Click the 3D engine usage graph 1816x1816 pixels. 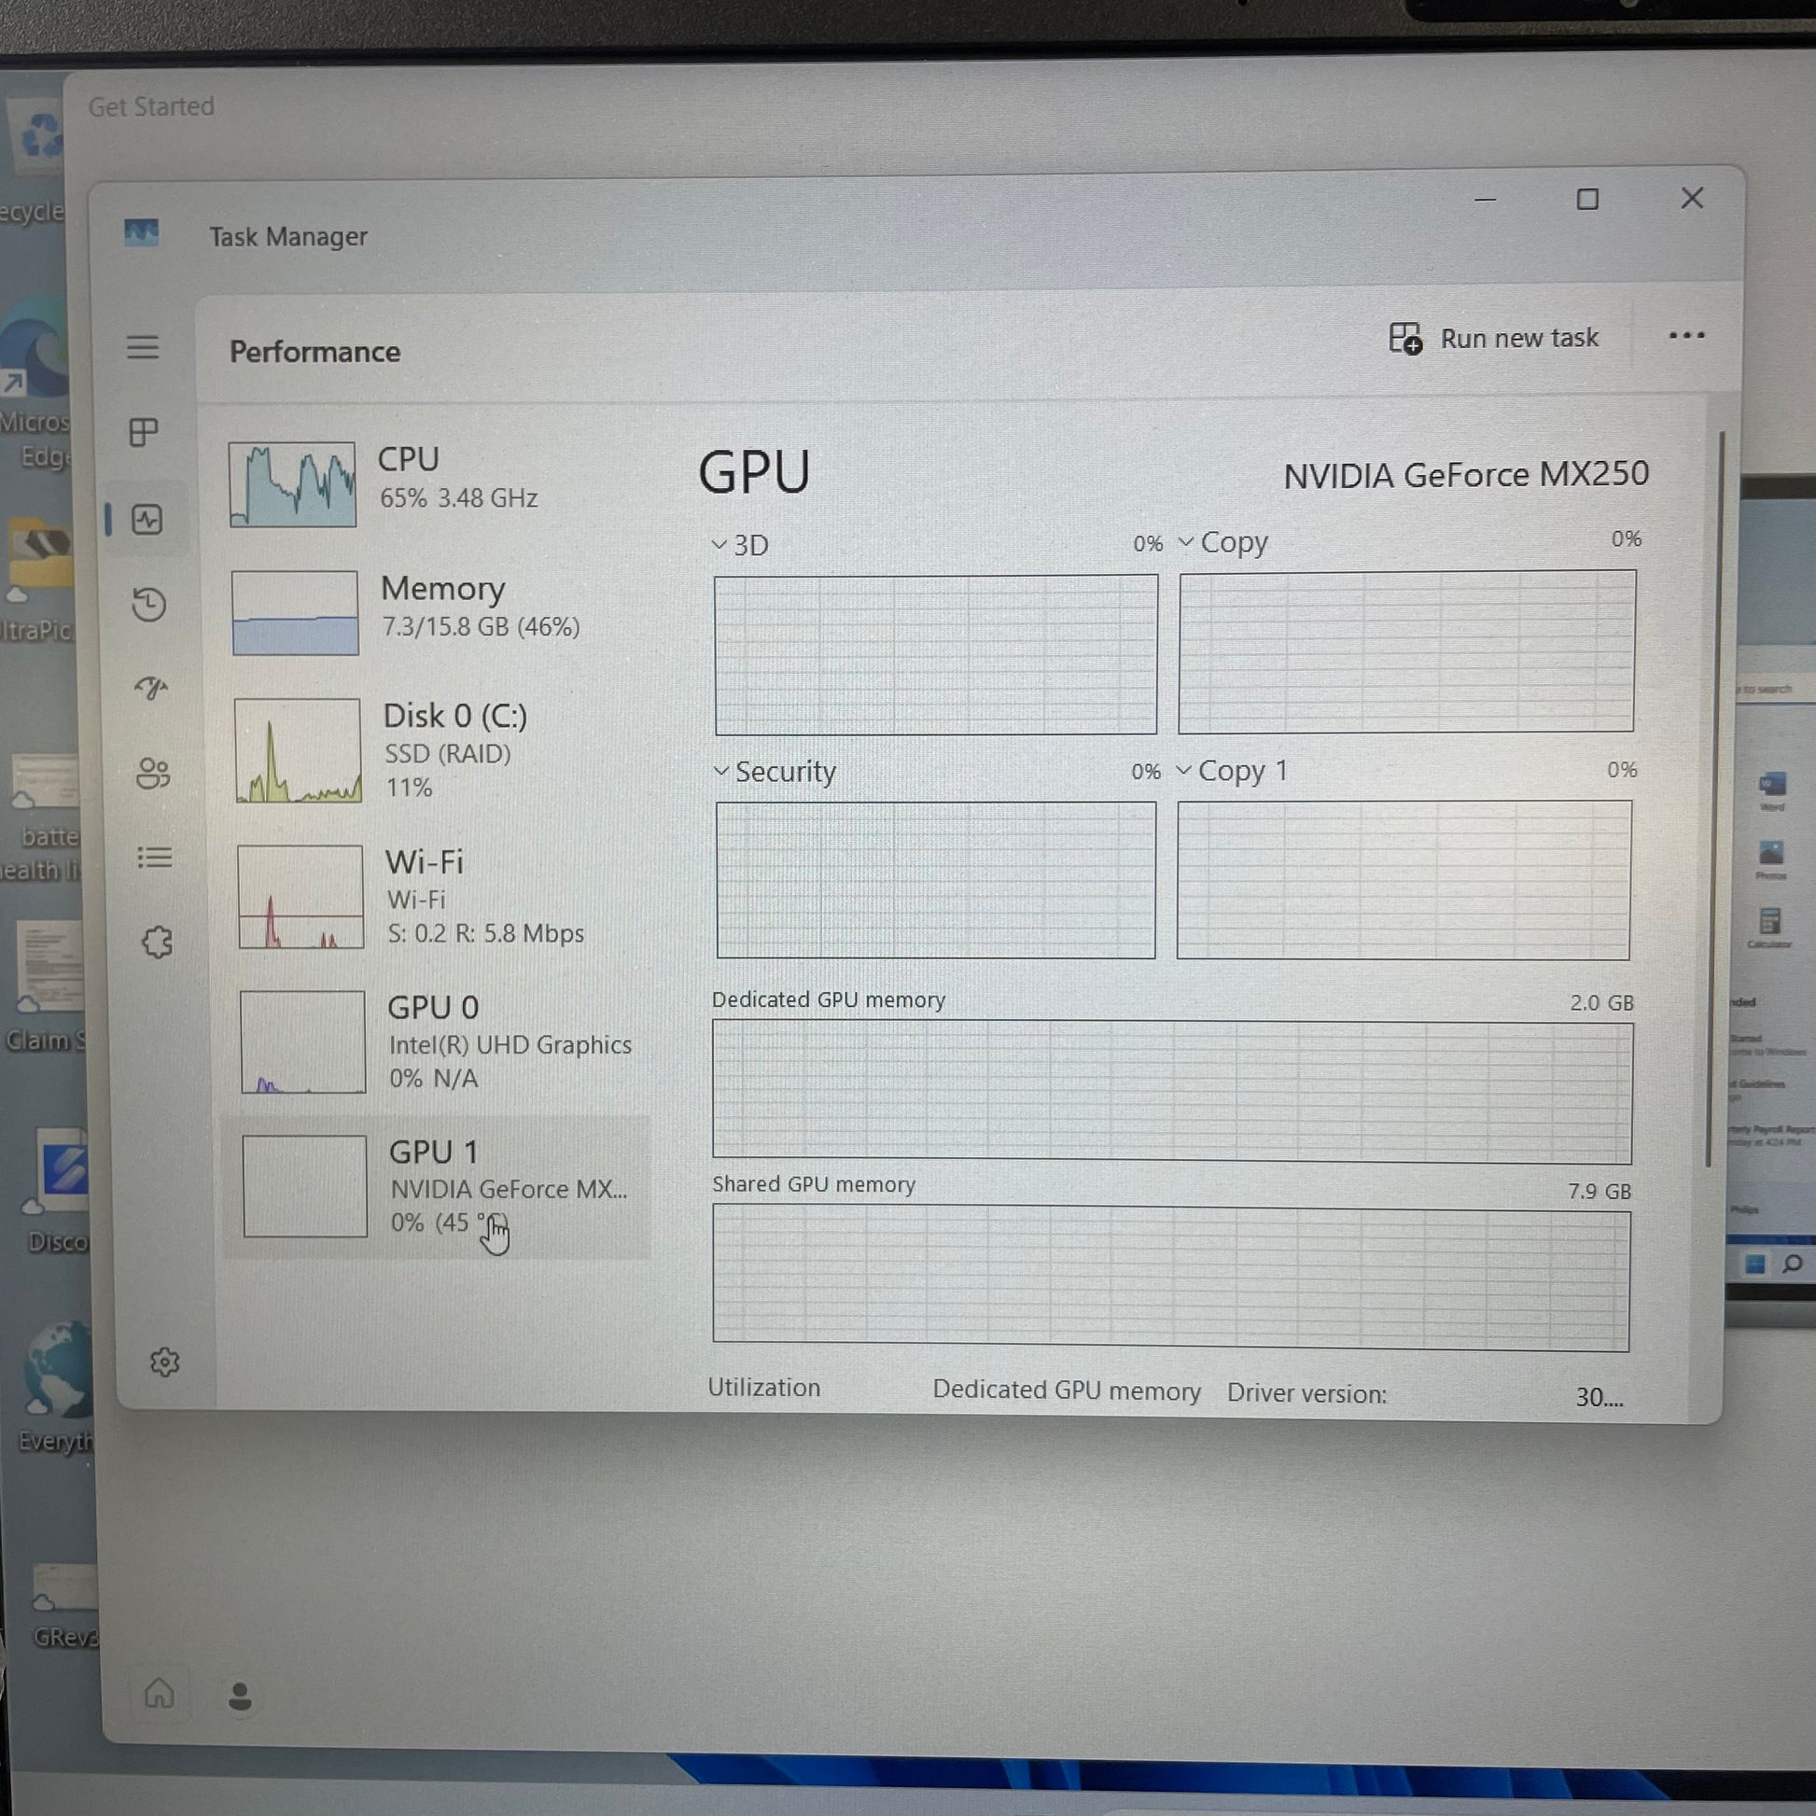(x=935, y=654)
